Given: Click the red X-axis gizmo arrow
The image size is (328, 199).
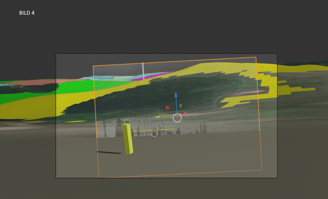Looking at the screenshot, I should pos(184,114).
